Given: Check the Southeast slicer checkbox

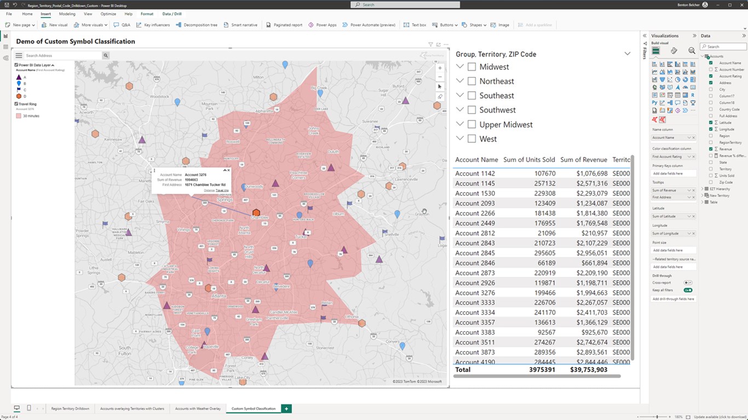Looking at the screenshot, I should pyautogui.click(x=471, y=96).
